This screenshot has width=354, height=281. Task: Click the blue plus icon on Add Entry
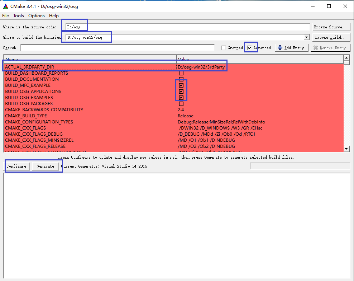(x=280, y=48)
